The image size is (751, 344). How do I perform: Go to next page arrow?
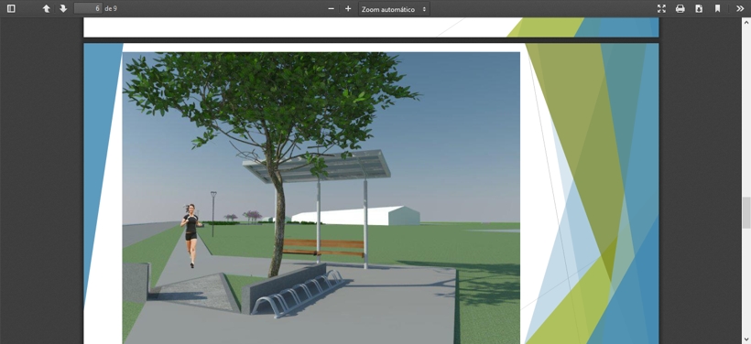[63, 8]
